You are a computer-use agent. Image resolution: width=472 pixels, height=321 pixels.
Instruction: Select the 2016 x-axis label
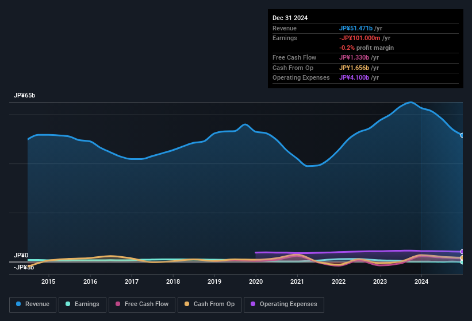click(90, 281)
